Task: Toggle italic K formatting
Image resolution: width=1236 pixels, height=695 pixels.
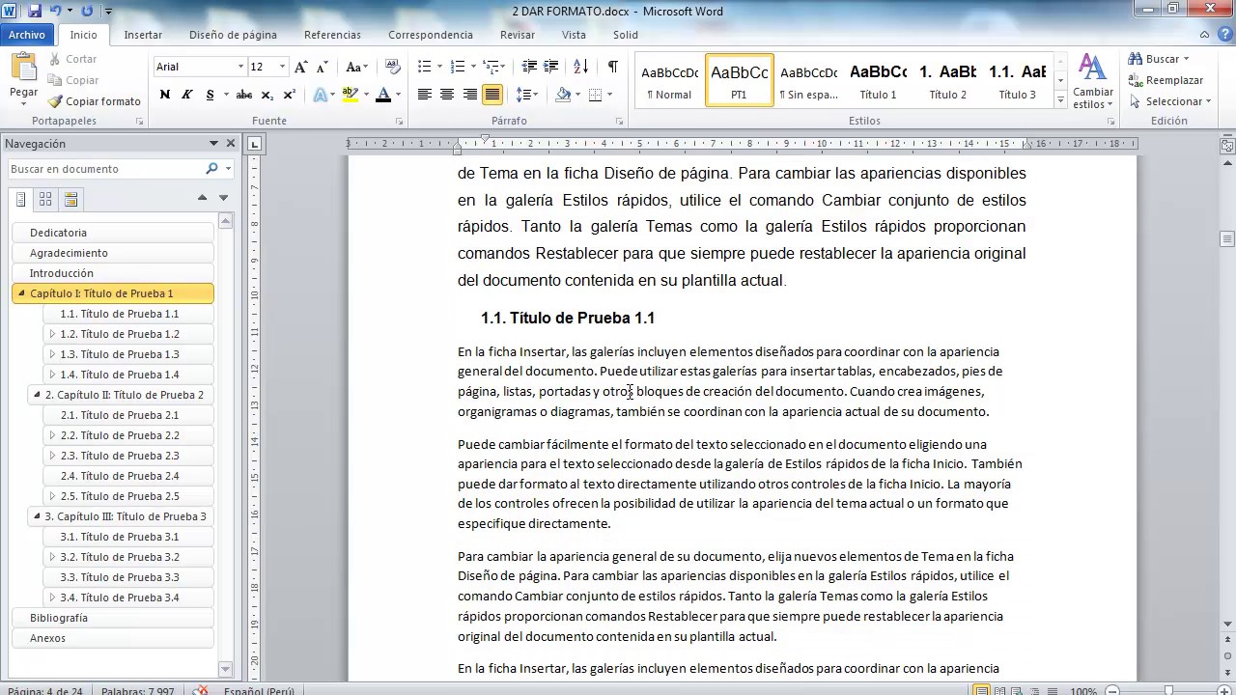Action: (185, 95)
